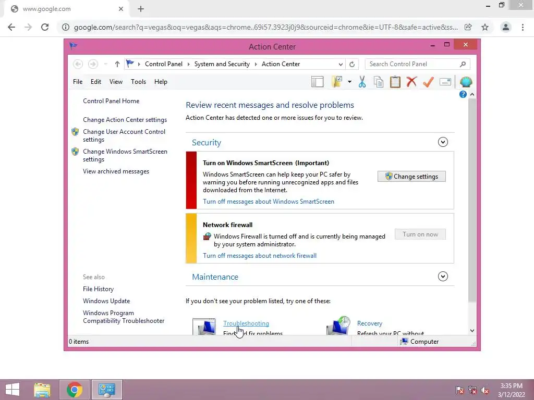This screenshot has width=534, height=400.
Task: Click the Computer icon in status bar
Action: click(404, 341)
